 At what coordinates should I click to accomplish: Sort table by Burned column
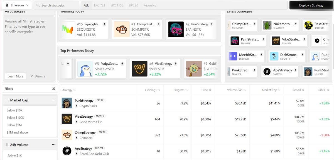[298, 90]
